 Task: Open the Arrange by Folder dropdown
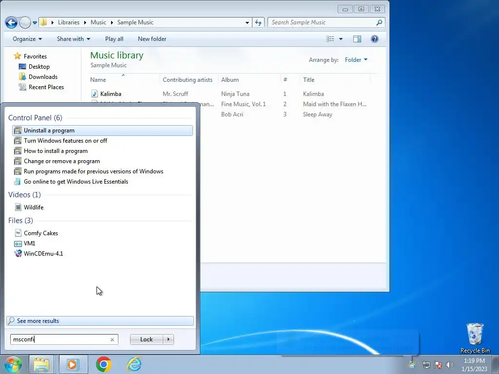(x=356, y=59)
